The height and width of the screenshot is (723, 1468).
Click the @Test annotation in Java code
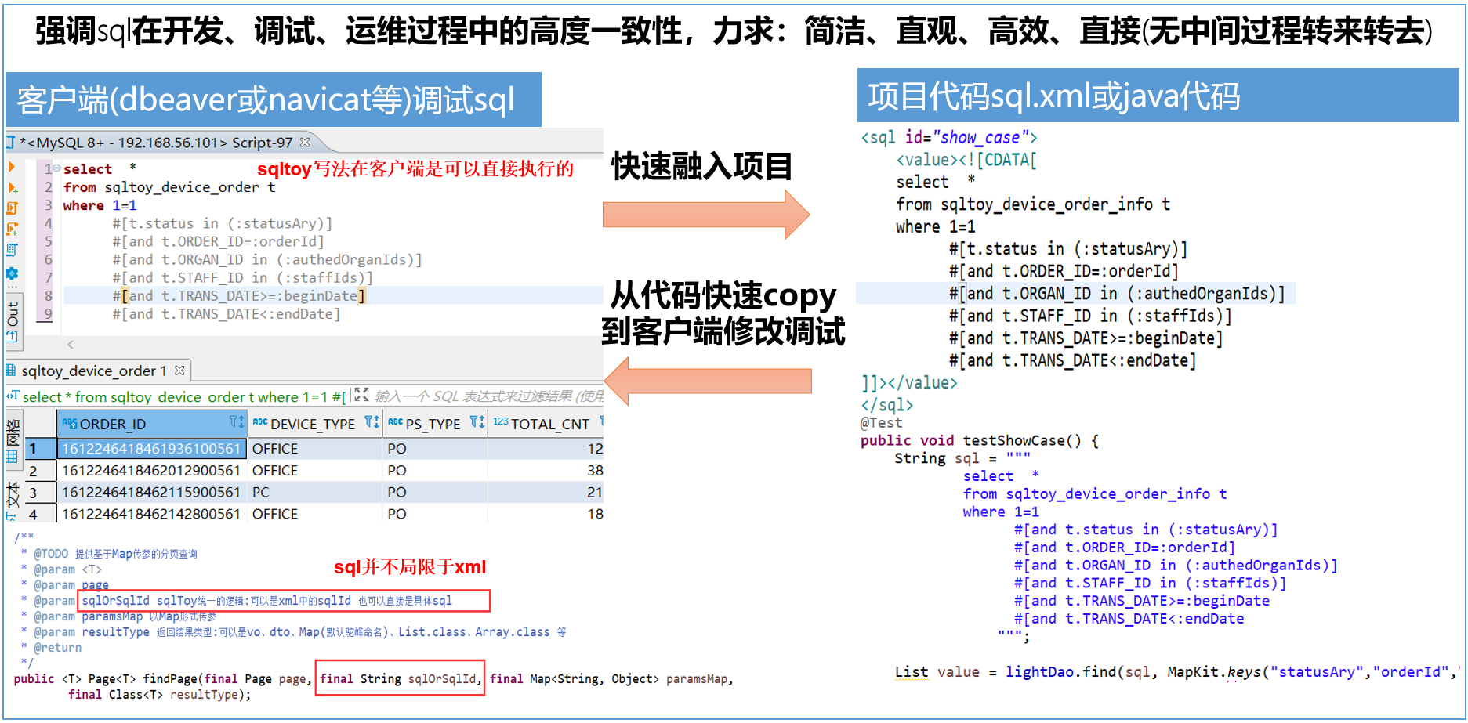881,423
